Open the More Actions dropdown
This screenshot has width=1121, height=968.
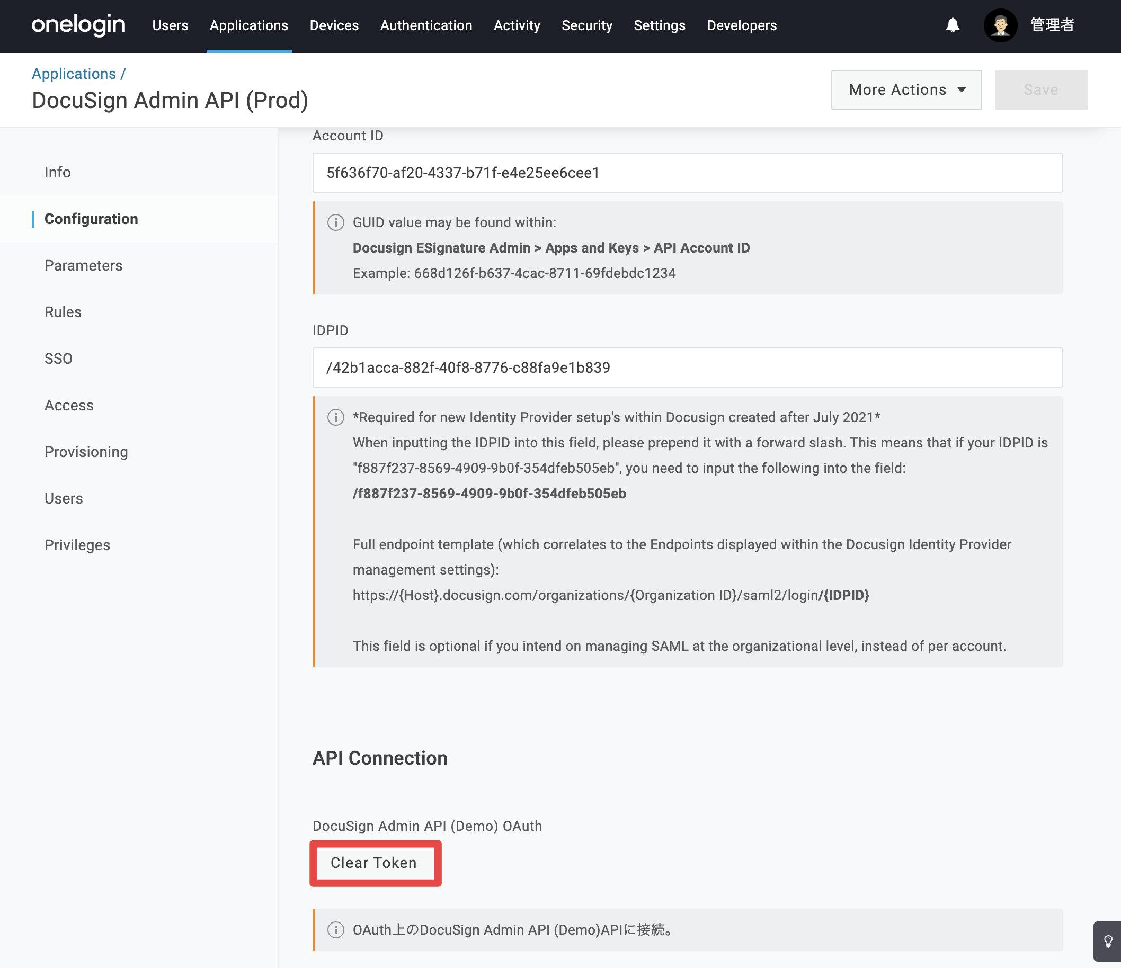click(x=906, y=90)
